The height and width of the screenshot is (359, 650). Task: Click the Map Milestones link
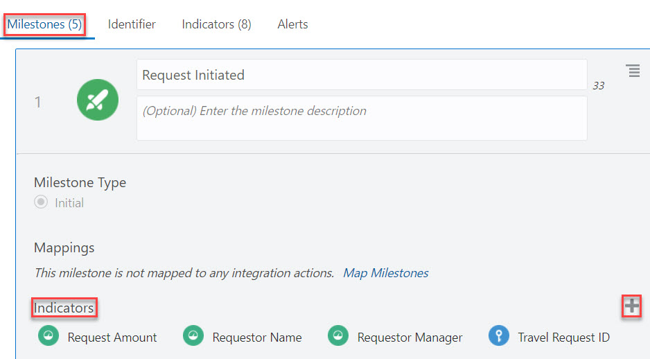pos(385,273)
